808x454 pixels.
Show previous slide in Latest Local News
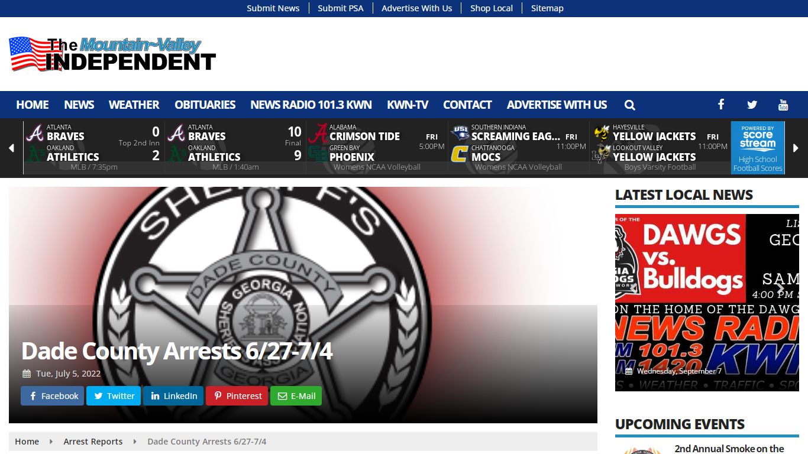(x=632, y=290)
